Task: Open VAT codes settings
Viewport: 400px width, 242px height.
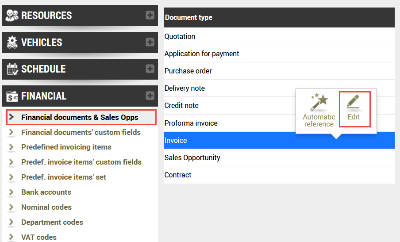Action: [x=39, y=237]
